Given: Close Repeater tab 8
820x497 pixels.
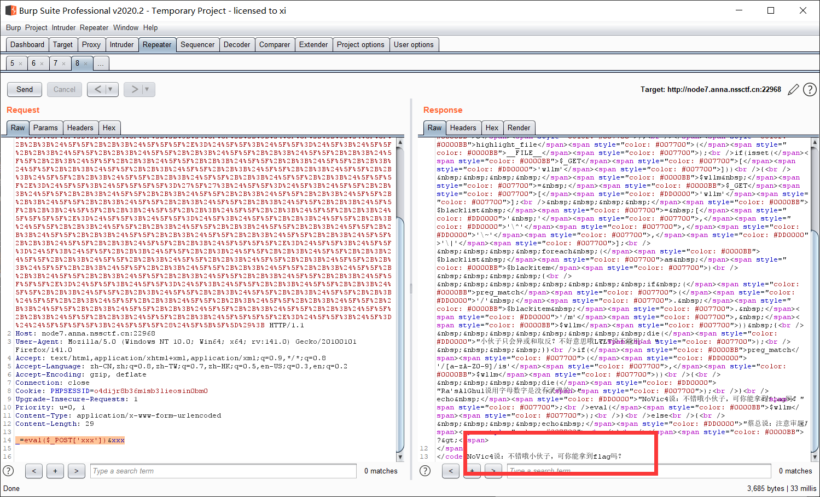Looking at the screenshot, I should 85,63.
